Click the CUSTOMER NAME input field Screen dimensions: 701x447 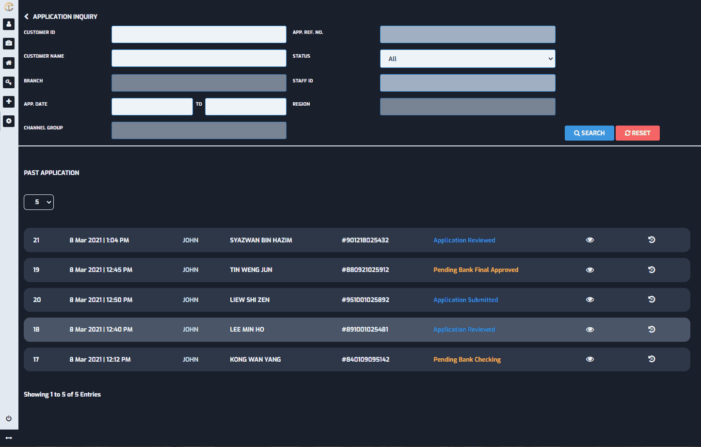coord(199,58)
